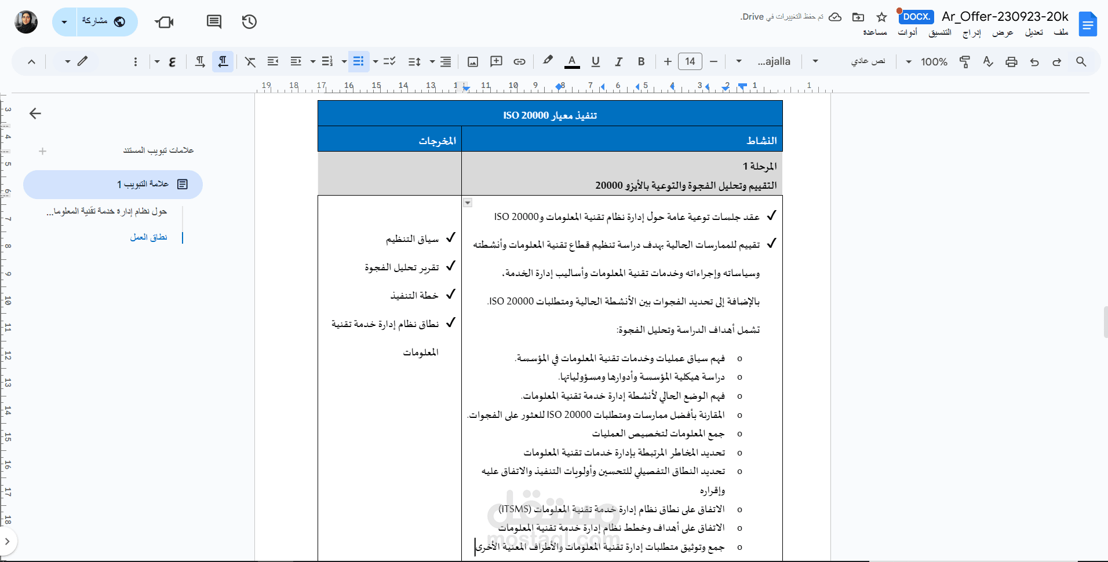Increase the font size with plus
Viewport: 1108px width, 562px height.
pos(668,61)
